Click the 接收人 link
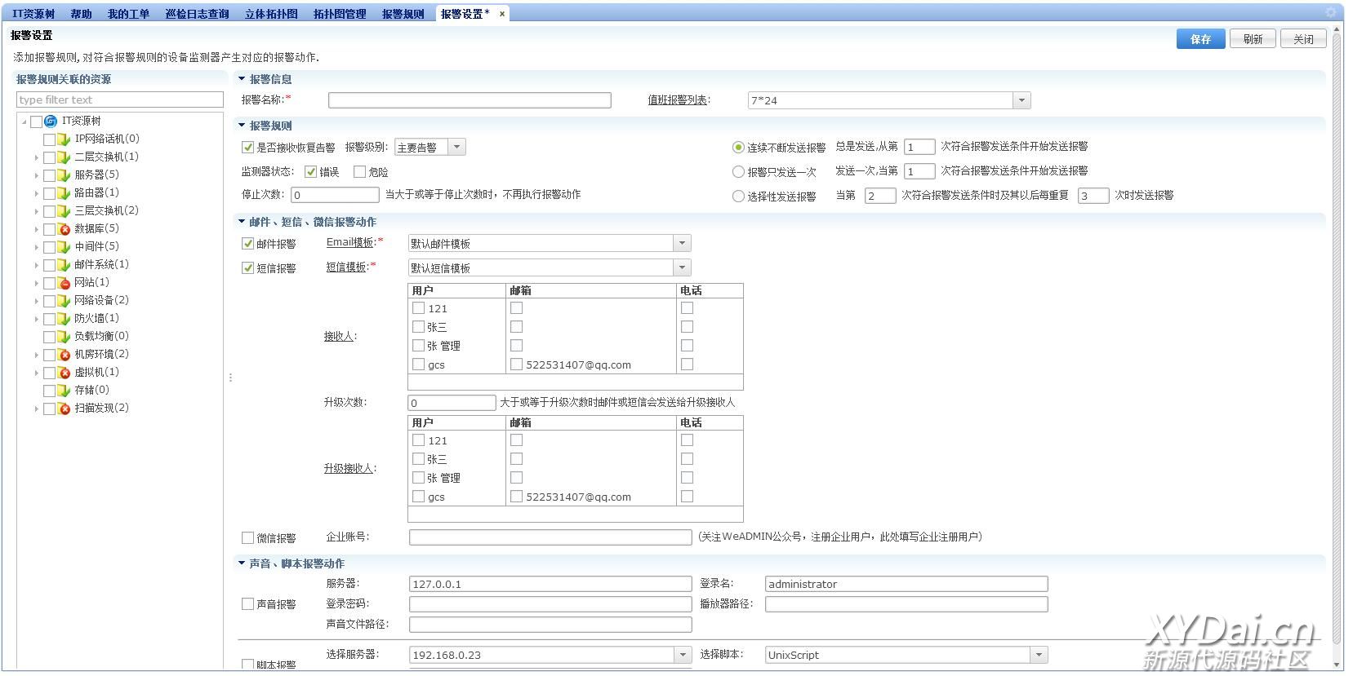Image resolution: width=1353 pixels, height=676 pixels. tap(339, 336)
